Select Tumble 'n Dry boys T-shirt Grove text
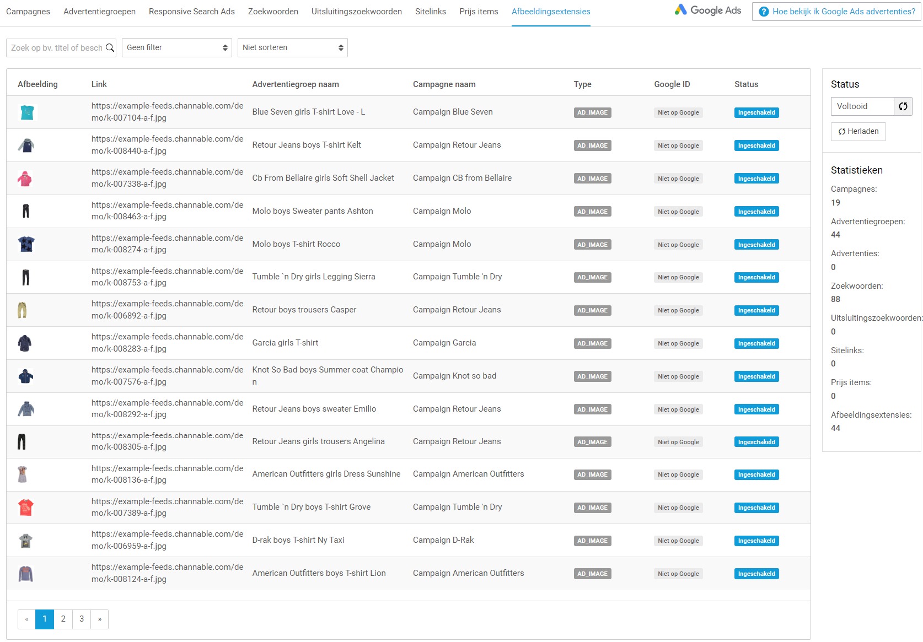 click(x=312, y=507)
